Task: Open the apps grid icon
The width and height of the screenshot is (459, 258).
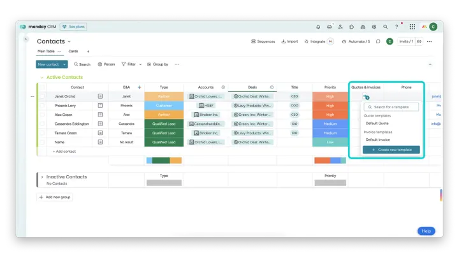Action: click(412, 27)
